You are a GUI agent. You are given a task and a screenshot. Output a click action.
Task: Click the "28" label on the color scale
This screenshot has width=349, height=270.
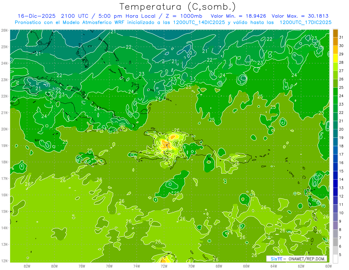coord(341,62)
